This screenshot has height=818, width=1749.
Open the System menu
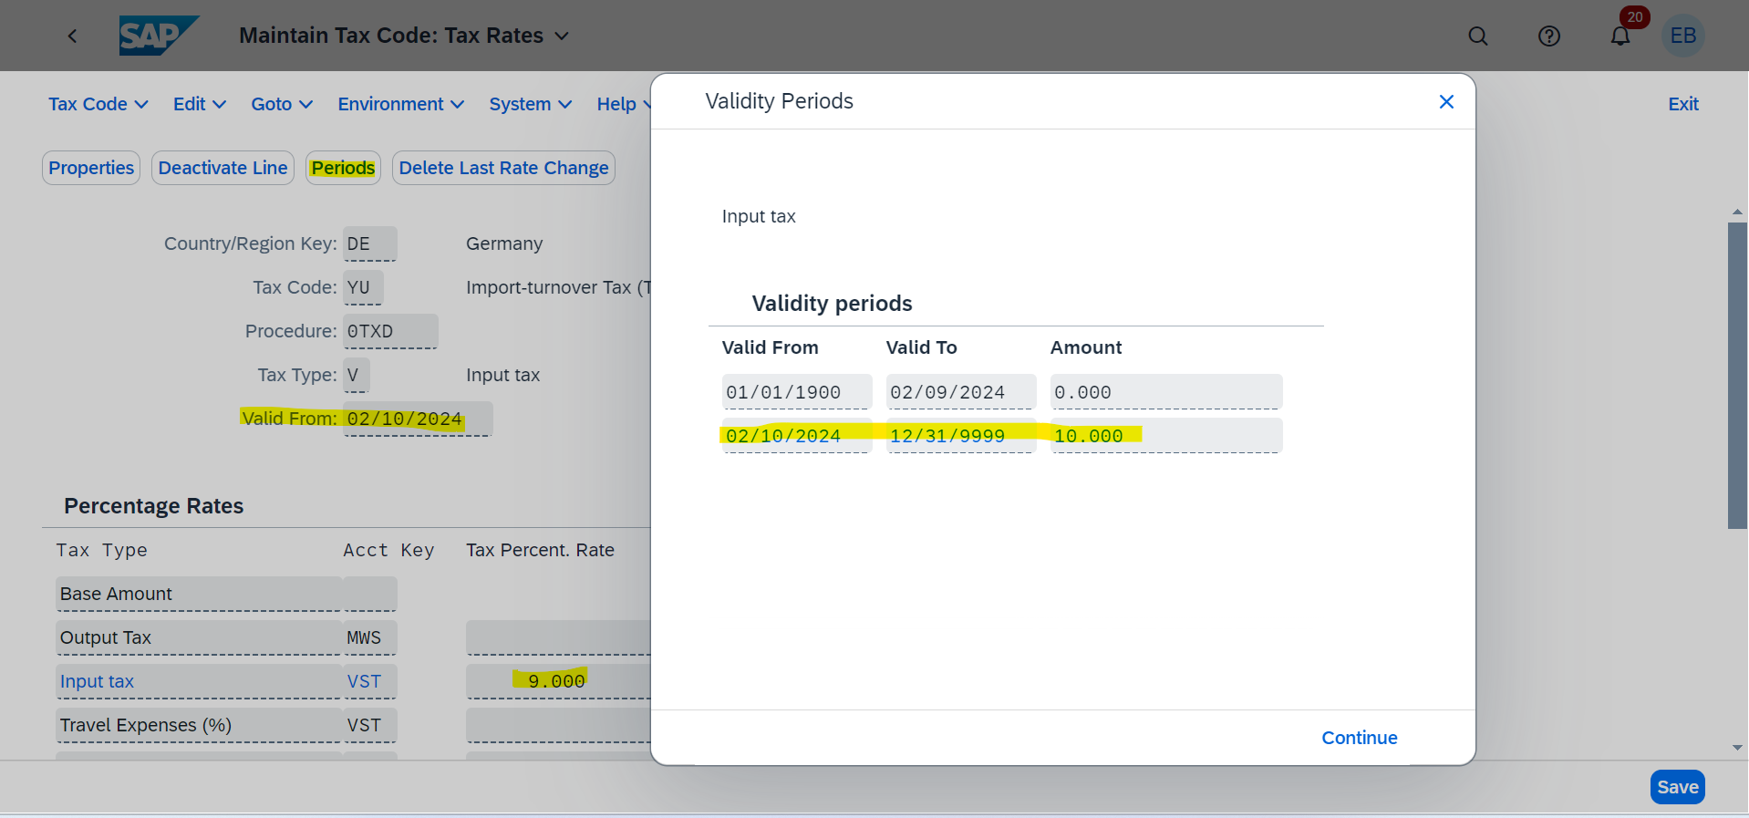(531, 104)
